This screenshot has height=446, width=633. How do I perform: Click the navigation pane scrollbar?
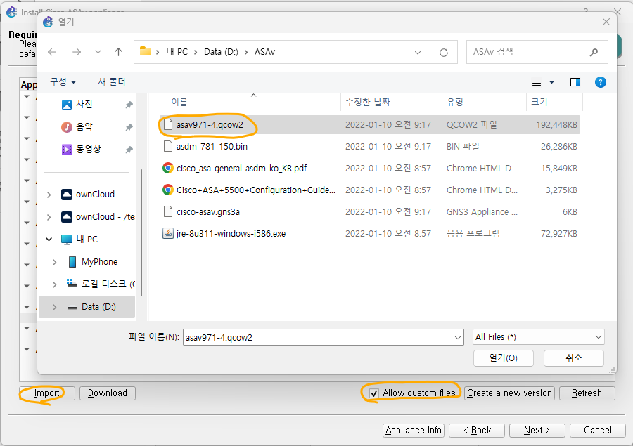[x=141, y=232]
